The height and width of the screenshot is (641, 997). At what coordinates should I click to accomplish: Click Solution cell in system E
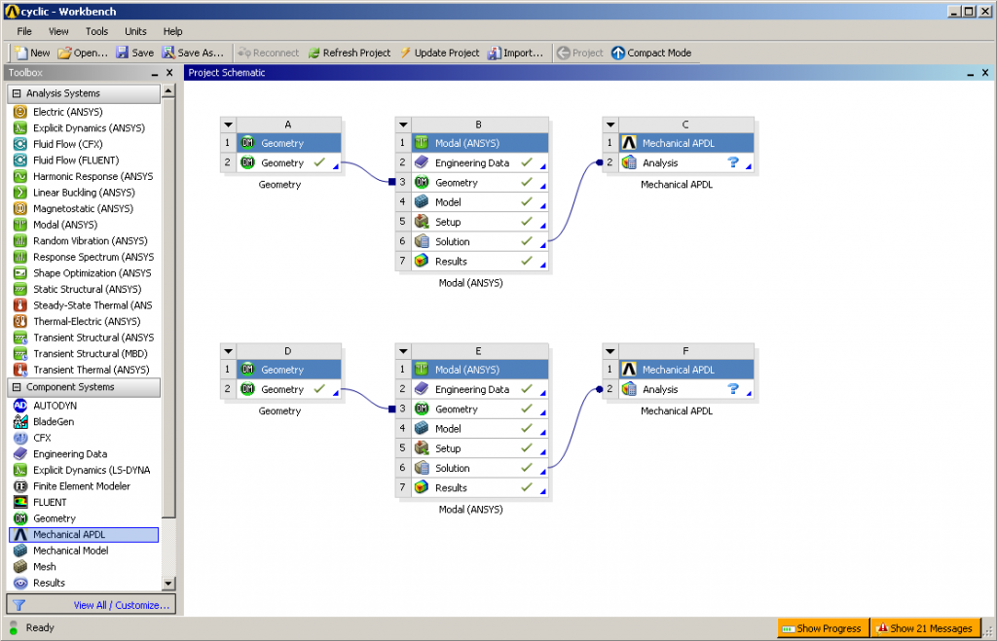pyautogui.click(x=452, y=468)
